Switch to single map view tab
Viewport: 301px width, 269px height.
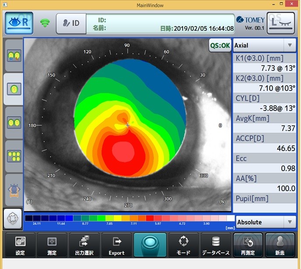point(14,89)
